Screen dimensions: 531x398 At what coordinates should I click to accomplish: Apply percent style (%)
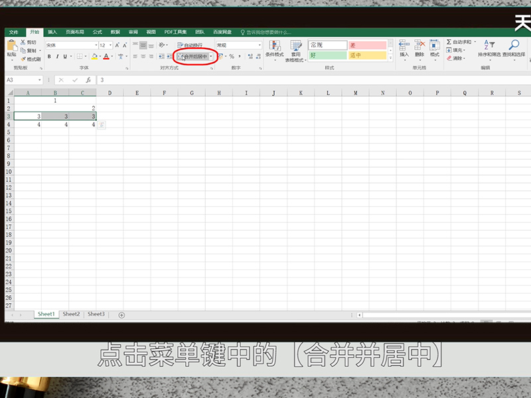(x=232, y=56)
